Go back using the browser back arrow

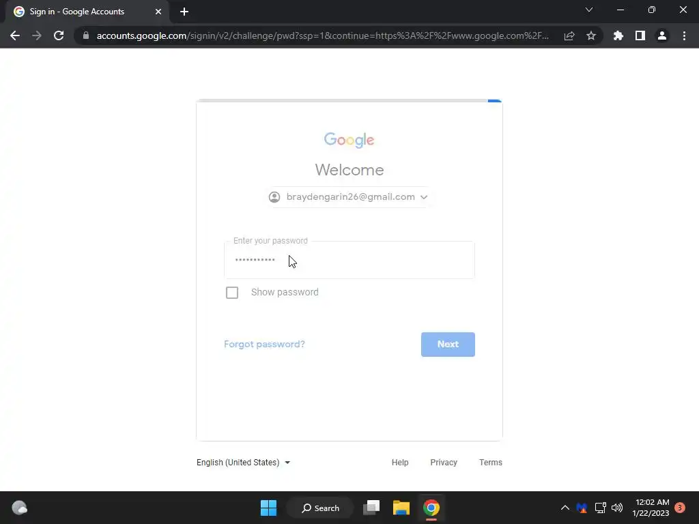pos(15,35)
